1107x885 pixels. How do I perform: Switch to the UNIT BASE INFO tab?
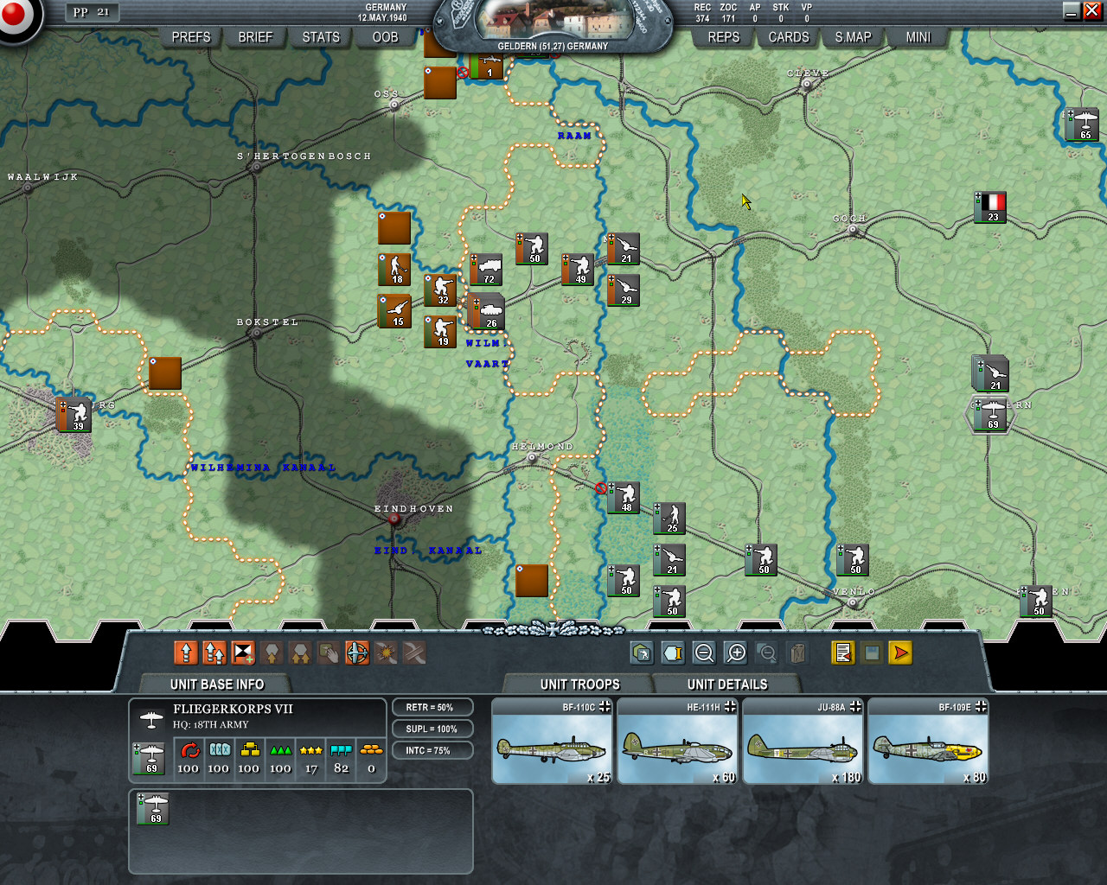[x=217, y=684]
